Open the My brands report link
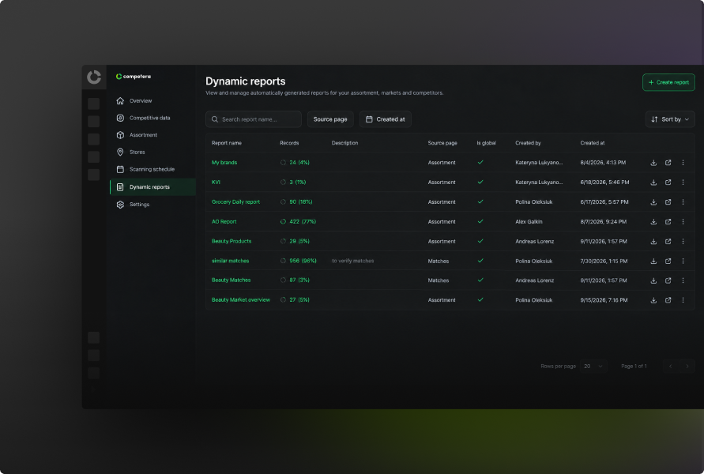 (x=224, y=163)
